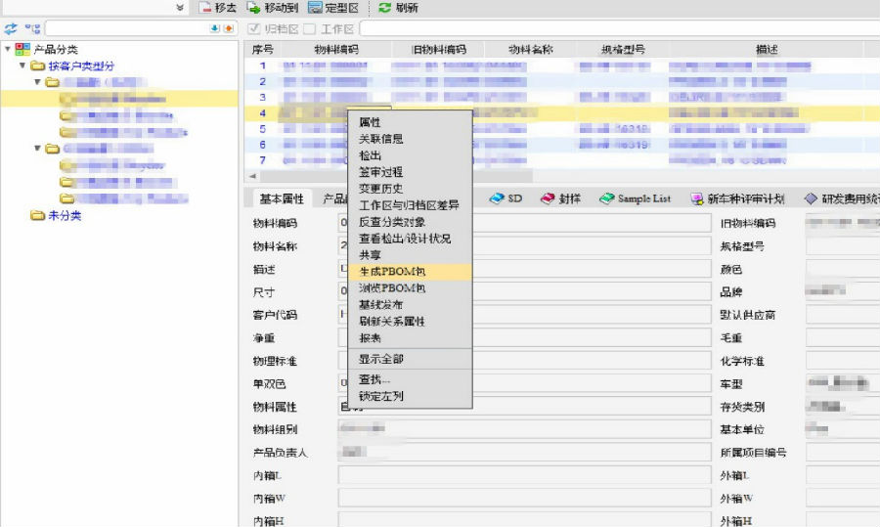This screenshot has width=880, height=527.
Task: Select 检出 in the context menu
Action: point(371,155)
